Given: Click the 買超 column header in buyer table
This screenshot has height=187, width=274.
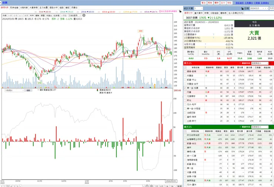Looking at the screenshot, I should 219,67.
